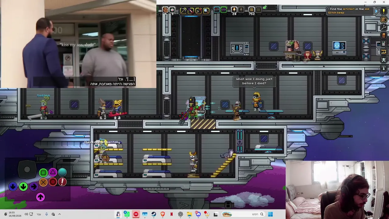Image resolution: width=389 pixels, height=219 pixels.
Task: Click the green down arrow in overlay
Action: pyautogui.click(x=23, y=186)
